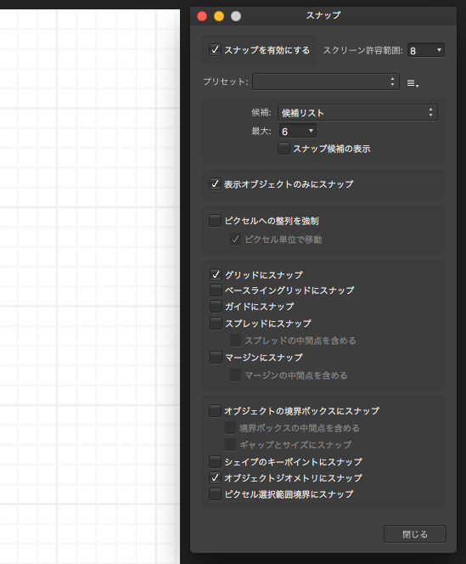Open the preset manager menu icon
Image resolution: width=466 pixels, height=564 pixels.
[413, 83]
